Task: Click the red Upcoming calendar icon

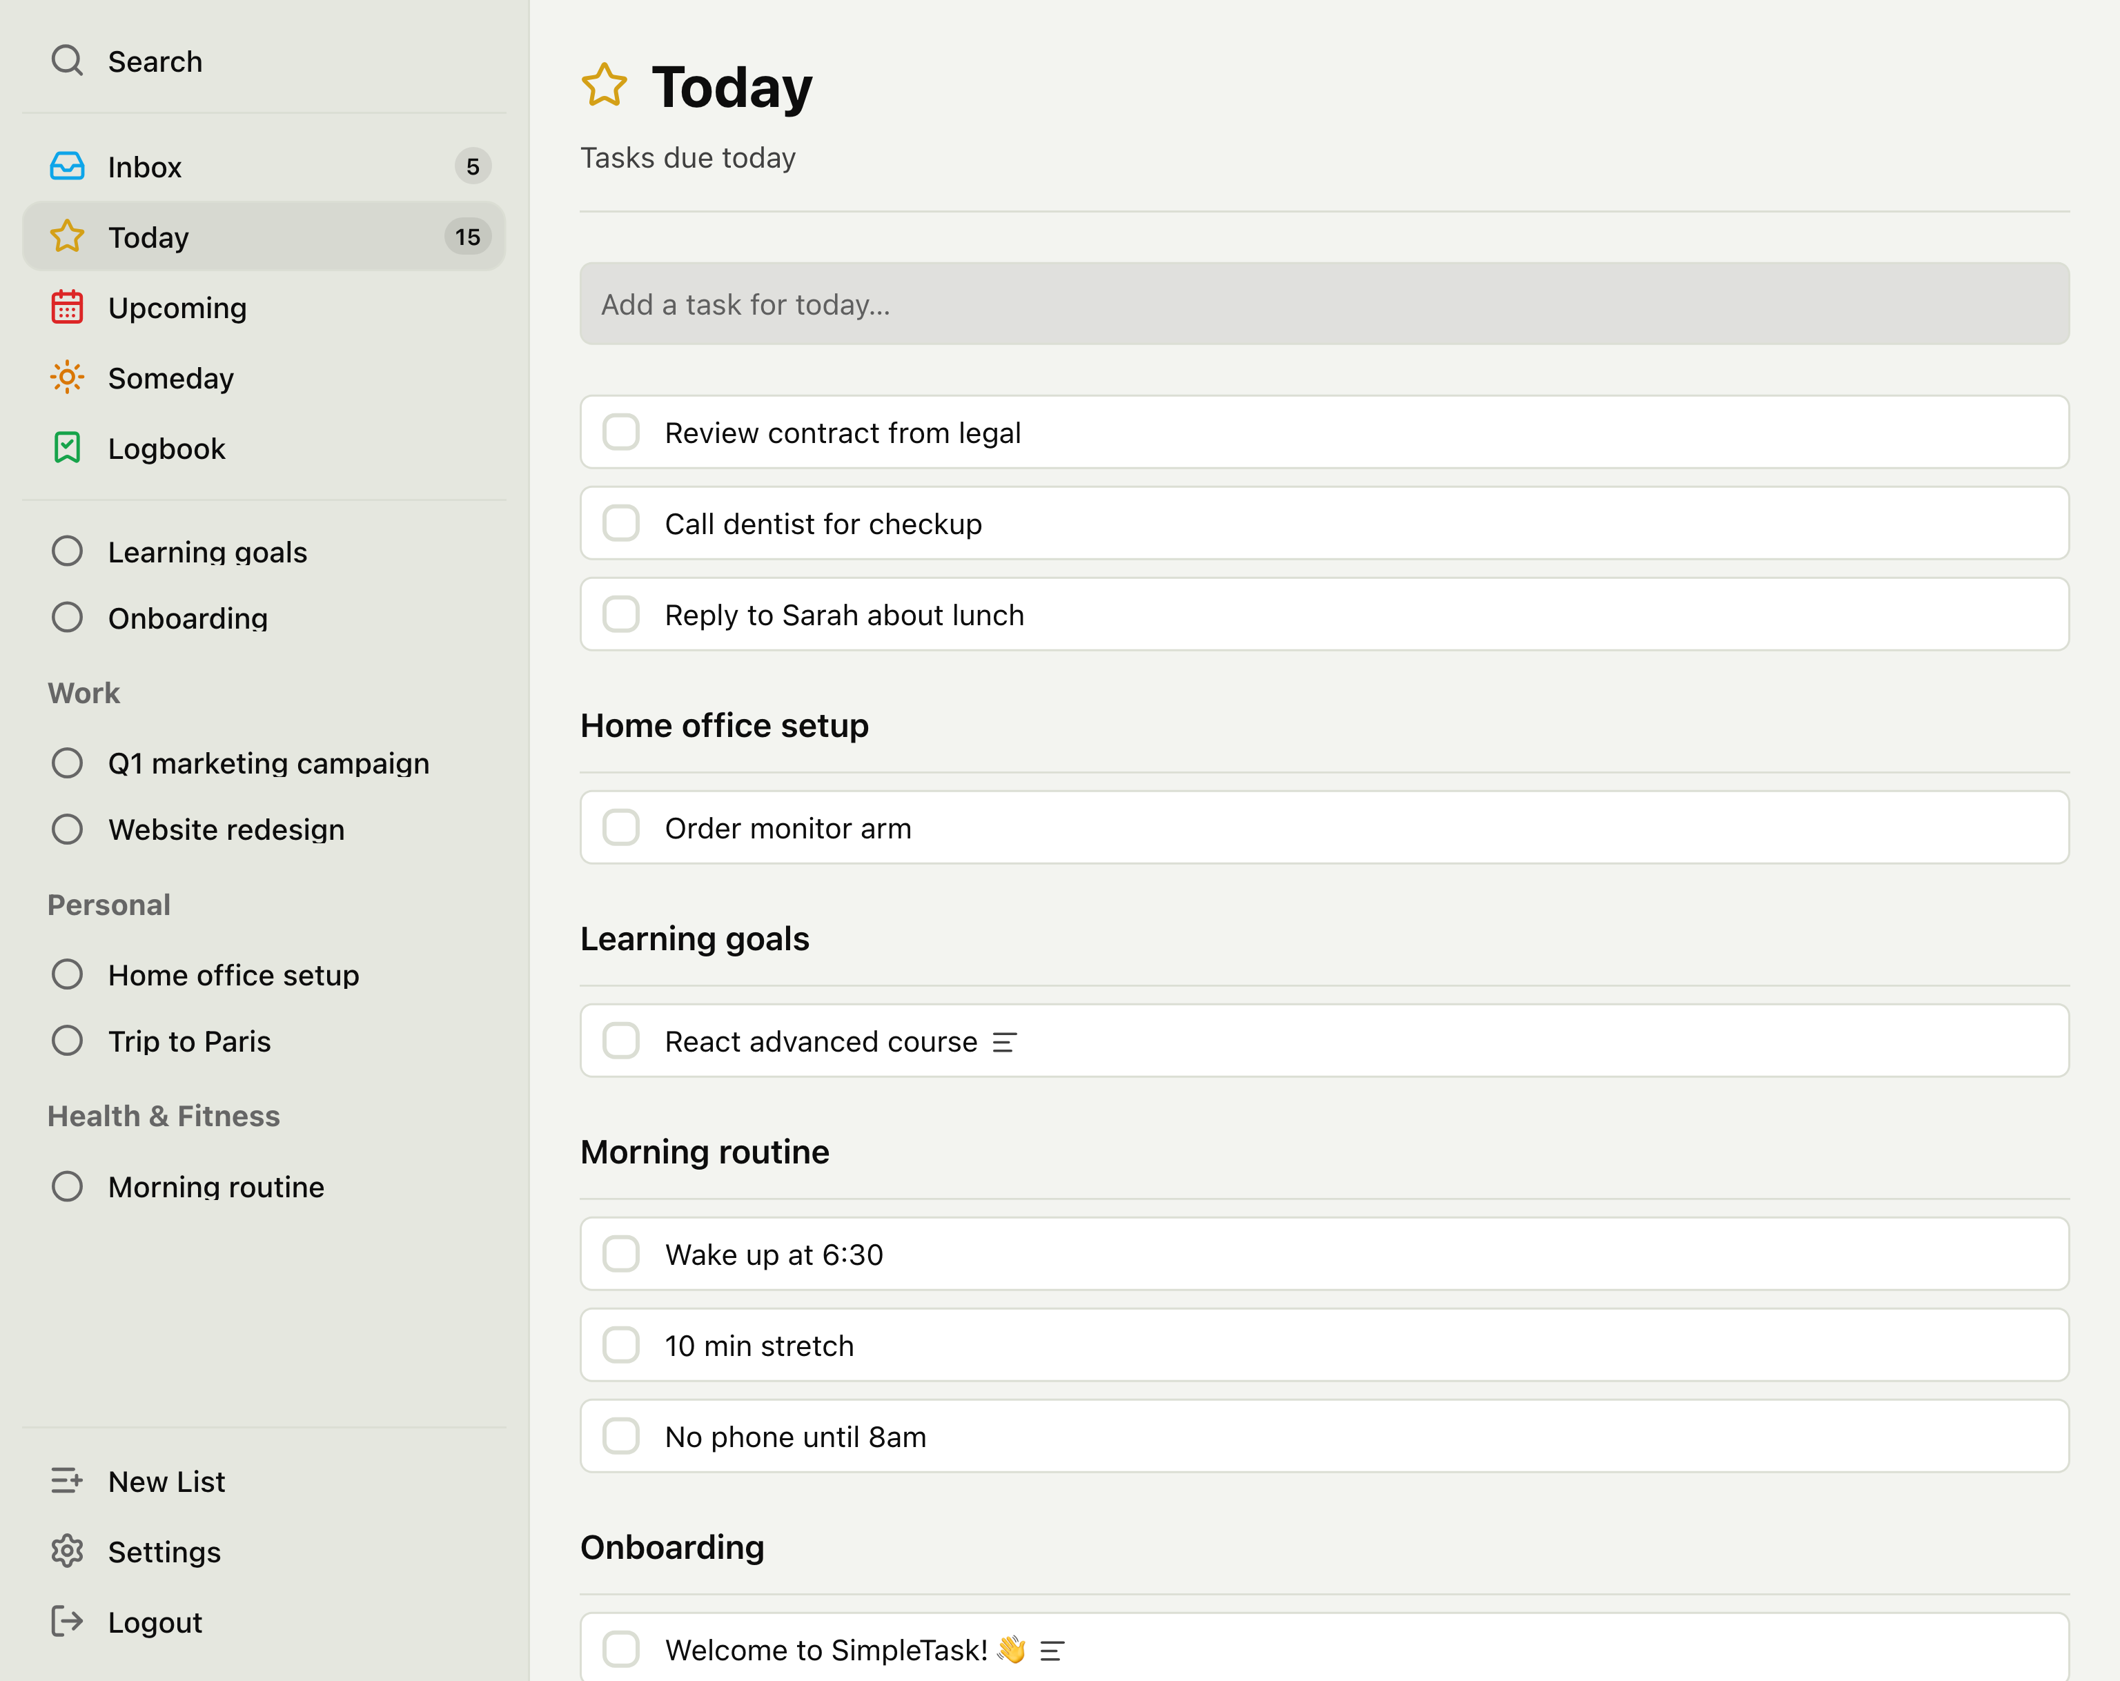Action: pyautogui.click(x=67, y=308)
